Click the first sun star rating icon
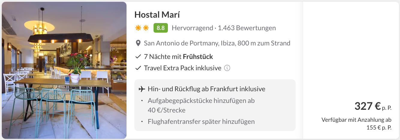Viewport: 400px width, 140px height. pyautogui.click(x=138, y=28)
